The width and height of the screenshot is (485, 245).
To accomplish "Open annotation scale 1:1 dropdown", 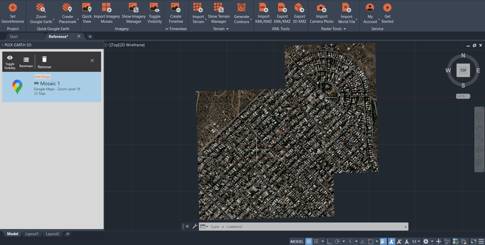I will (416, 241).
